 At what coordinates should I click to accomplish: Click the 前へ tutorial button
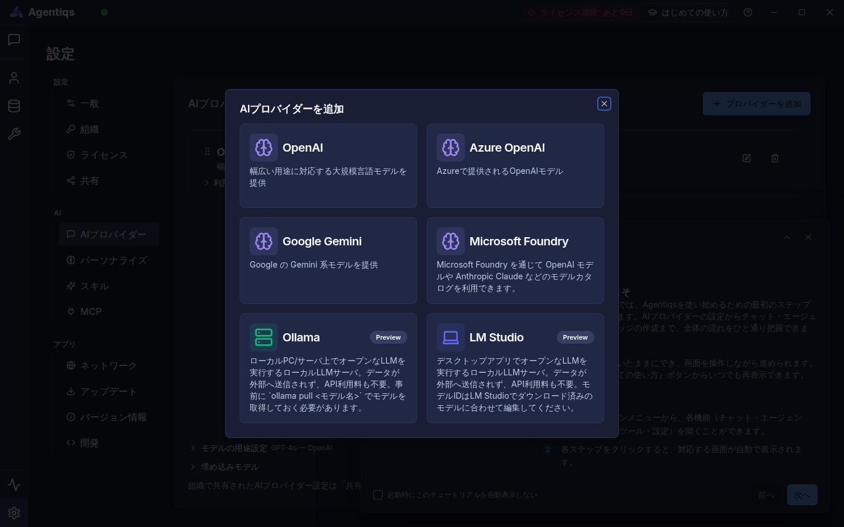click(x=767, y=495)
